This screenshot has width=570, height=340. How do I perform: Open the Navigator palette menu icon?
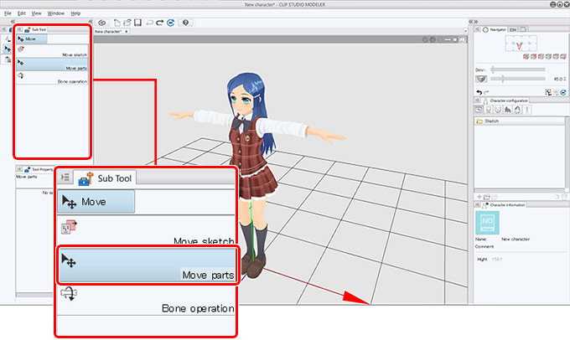[x=477, y=29]
